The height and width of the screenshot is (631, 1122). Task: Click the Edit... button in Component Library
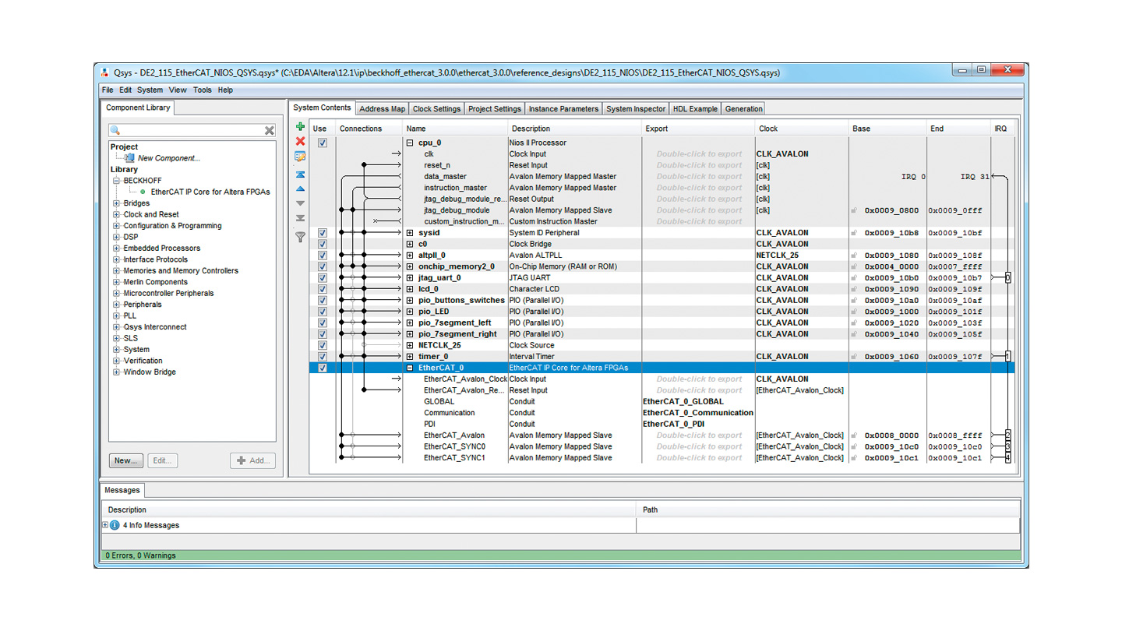coord(162,460)
